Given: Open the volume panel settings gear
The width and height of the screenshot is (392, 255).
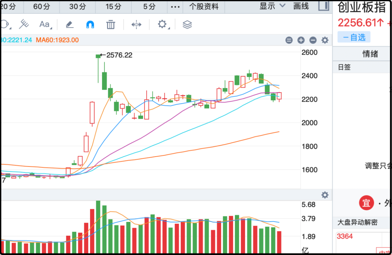Looking at the screenshot, I should click(x=325, y=195).
